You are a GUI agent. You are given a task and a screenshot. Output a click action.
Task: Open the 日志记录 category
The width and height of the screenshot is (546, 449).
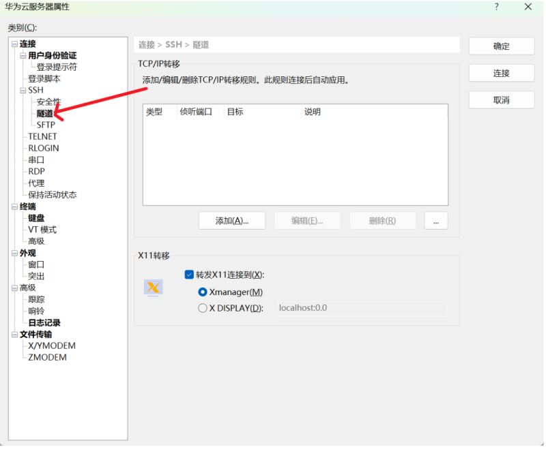44,323
